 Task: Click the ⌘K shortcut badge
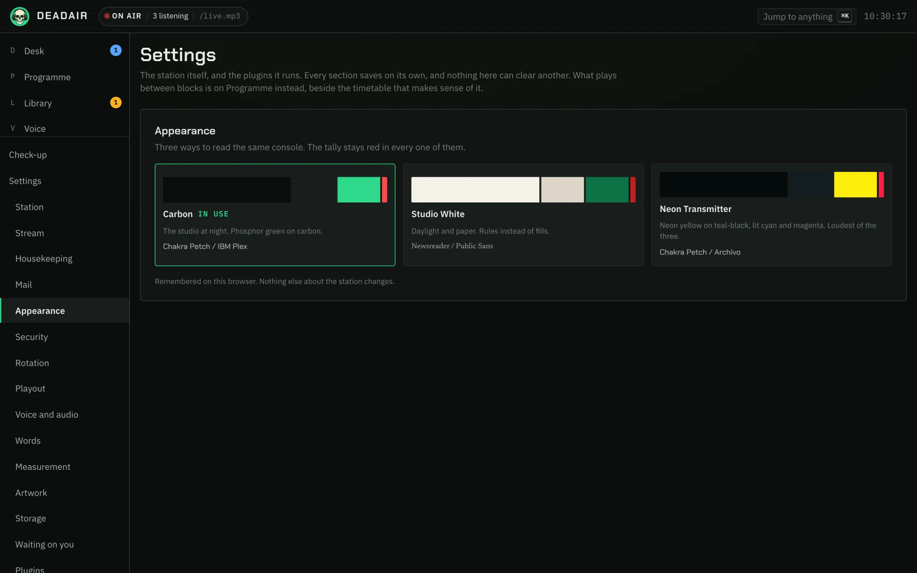coord(845,16)
